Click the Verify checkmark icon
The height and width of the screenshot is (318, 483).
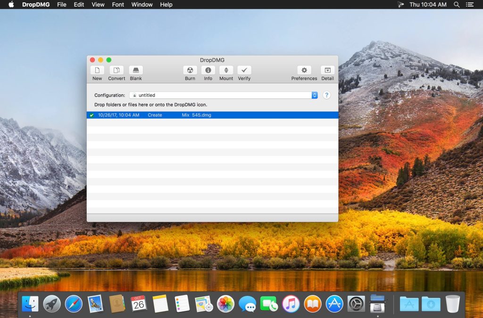244,70
